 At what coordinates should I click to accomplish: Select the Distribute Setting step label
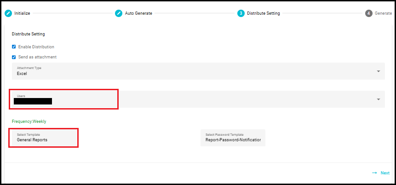pos(264,13)
